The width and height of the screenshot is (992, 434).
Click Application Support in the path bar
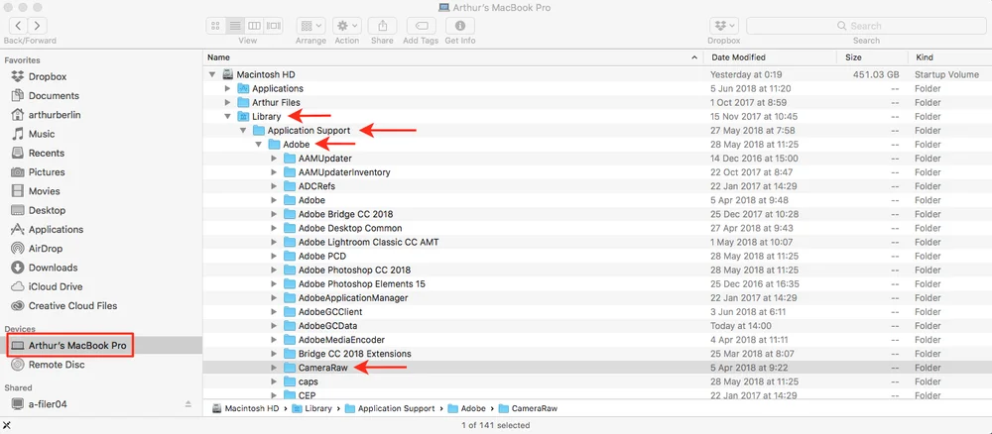pyautogui.click(x=390, y=408)
